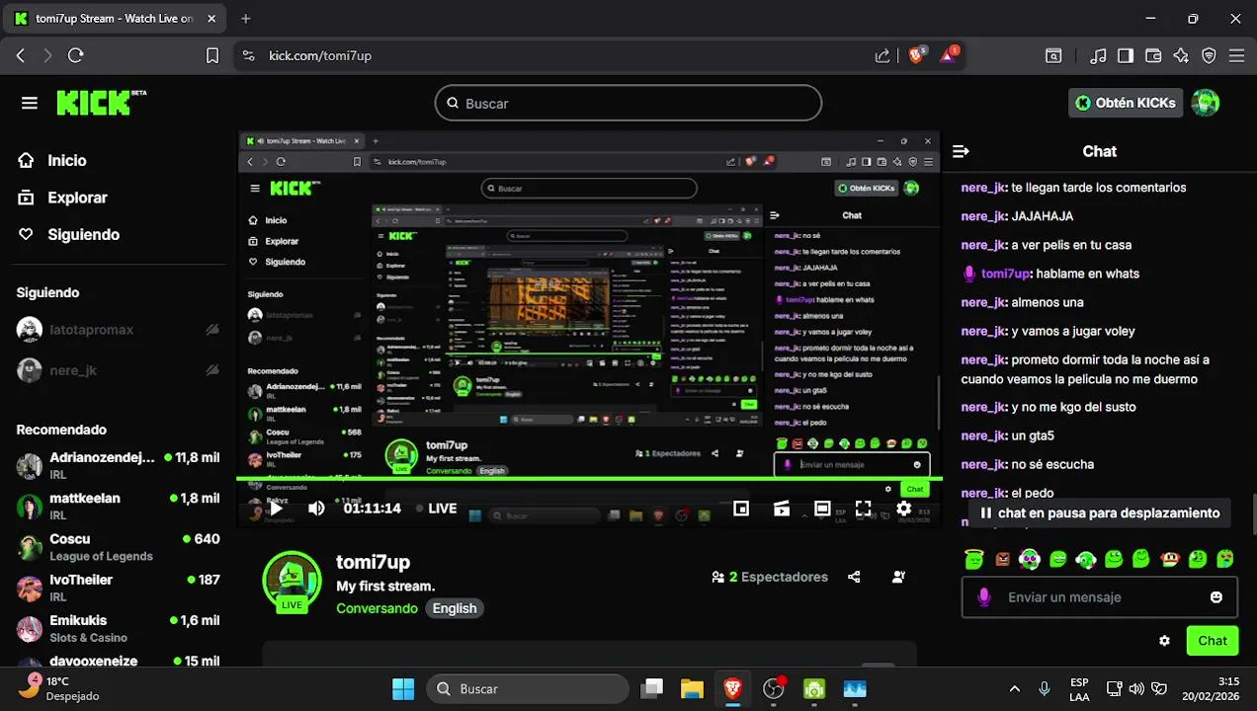Open recommended channel Coscu

(118, 547)
